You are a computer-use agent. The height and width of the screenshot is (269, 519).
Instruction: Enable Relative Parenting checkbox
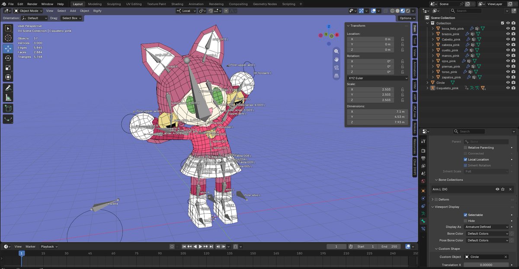[465, 147]
